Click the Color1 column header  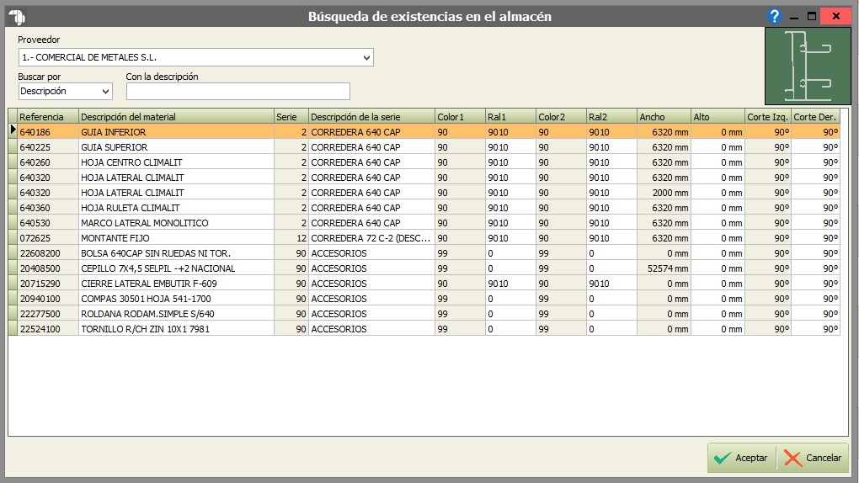tap(460, 117)
